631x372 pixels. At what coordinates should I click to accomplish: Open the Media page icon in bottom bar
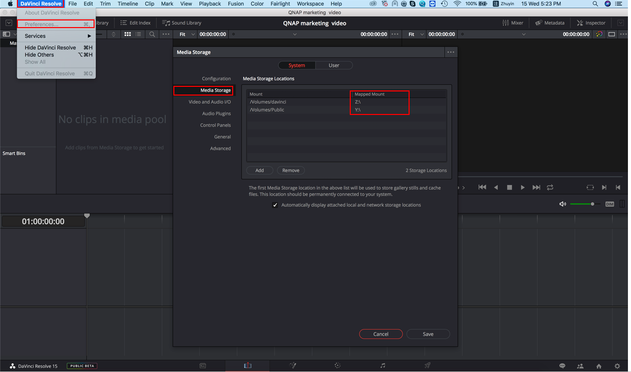tap(202, 366)
